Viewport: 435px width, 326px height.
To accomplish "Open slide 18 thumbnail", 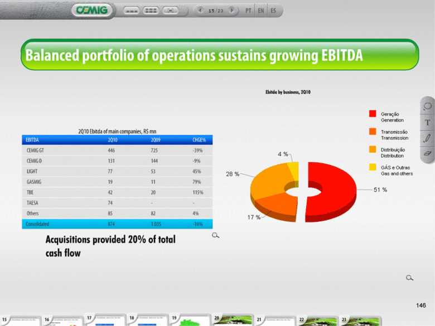I will coord(148,320).
